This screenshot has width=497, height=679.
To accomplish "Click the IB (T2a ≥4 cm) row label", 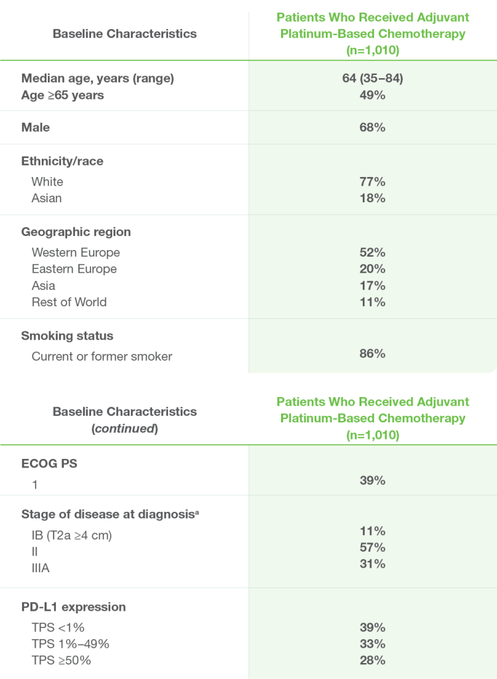I will 72,535.
